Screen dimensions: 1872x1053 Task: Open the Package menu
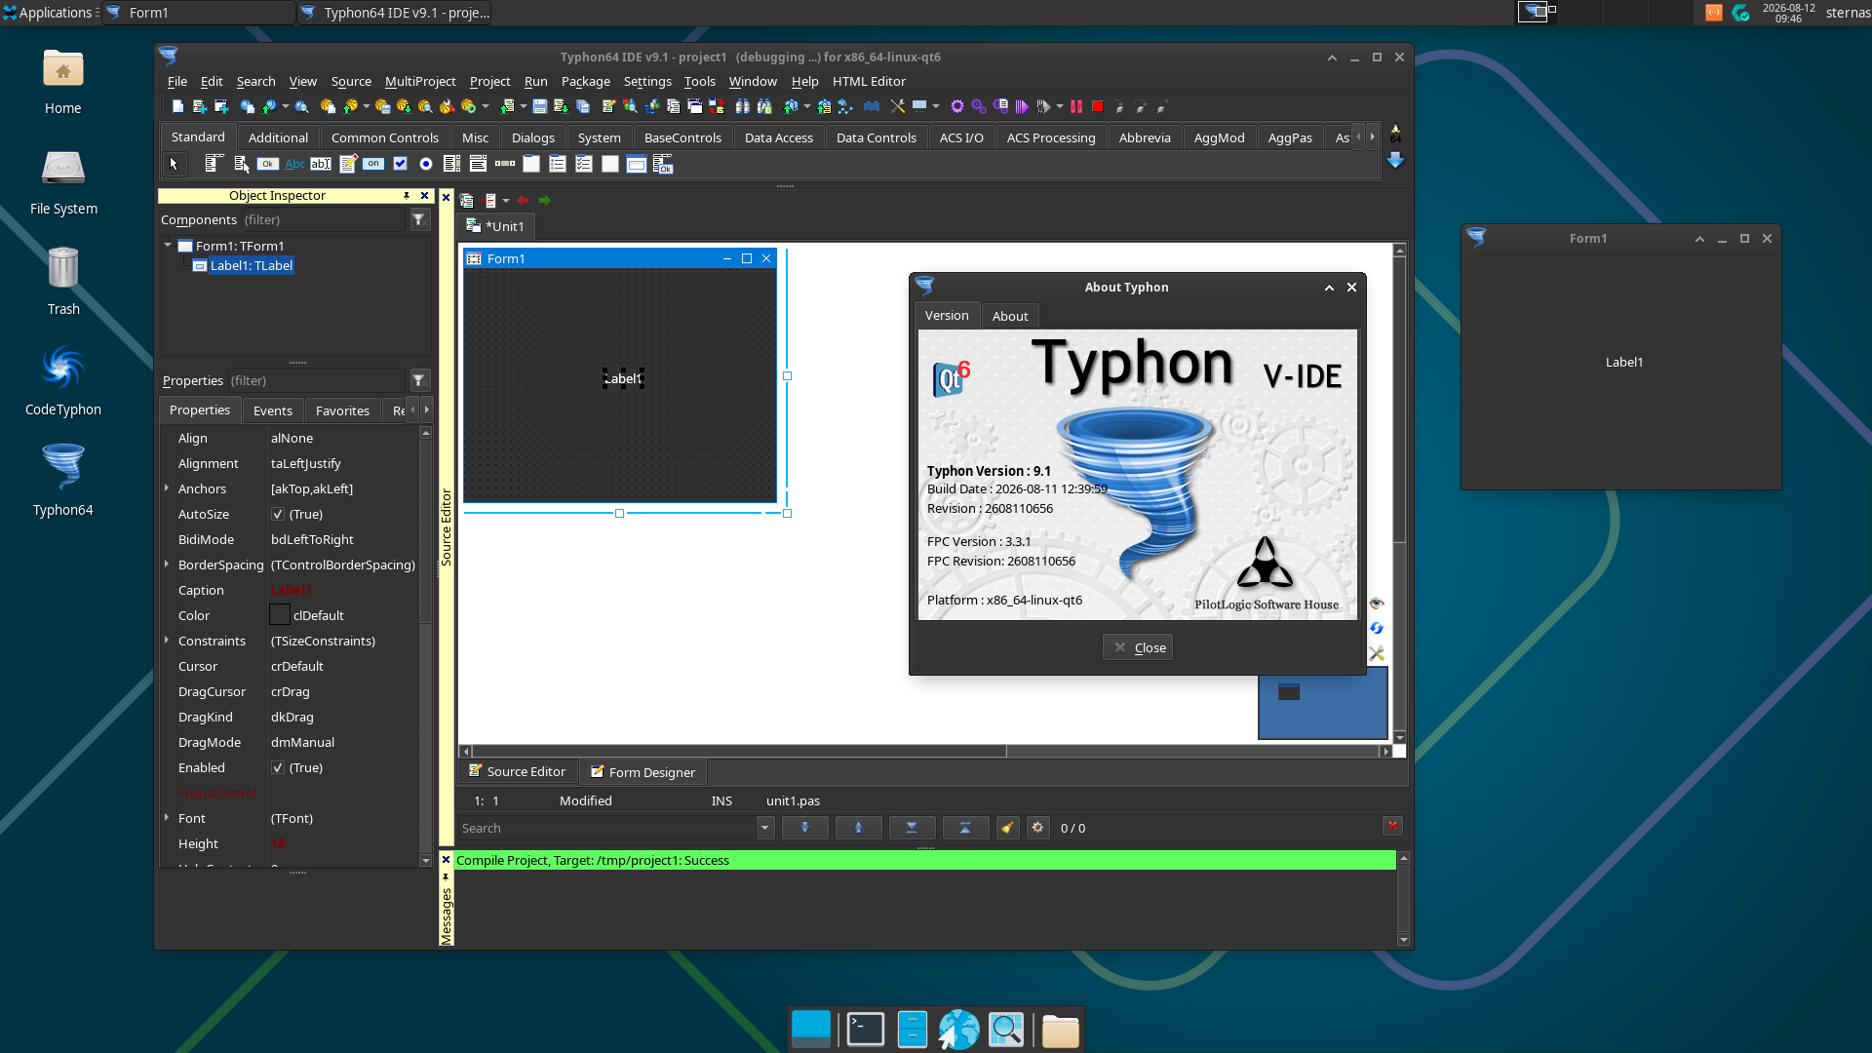[586, 81]
